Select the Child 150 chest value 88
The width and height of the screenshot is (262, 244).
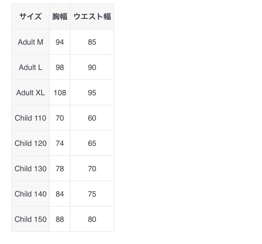pos(60,219)
